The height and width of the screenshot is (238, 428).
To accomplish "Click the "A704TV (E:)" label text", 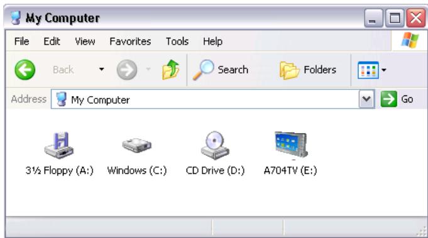I will 290,171.
